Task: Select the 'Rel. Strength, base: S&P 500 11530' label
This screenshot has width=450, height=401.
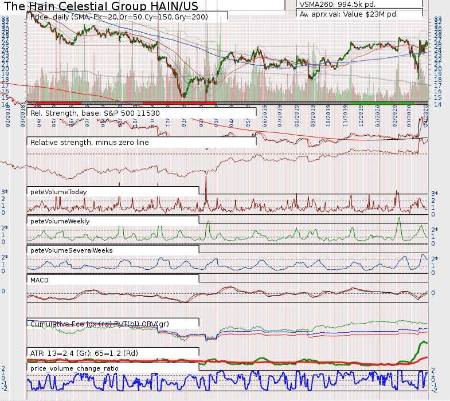Action: [x=95, y=113]
